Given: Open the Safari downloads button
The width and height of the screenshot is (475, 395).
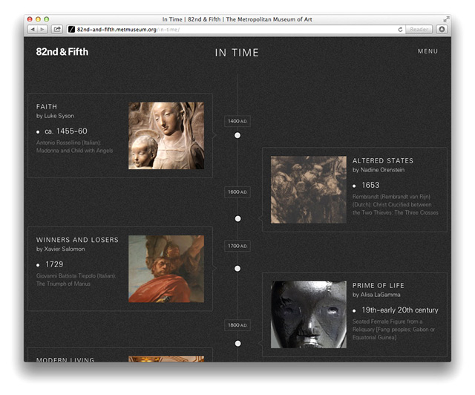Looking at the screenshot, I should coord(442,29).
